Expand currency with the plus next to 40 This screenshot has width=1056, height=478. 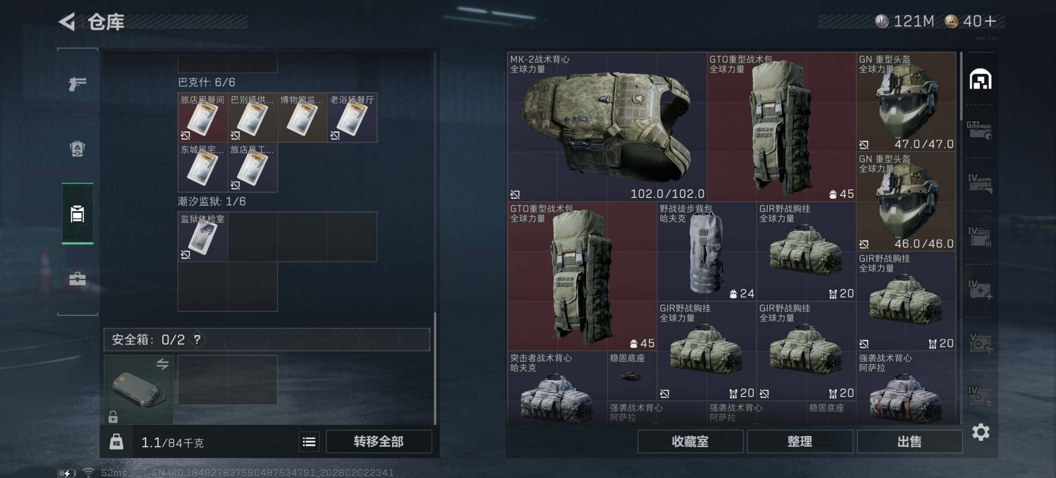tap(990, 21)
